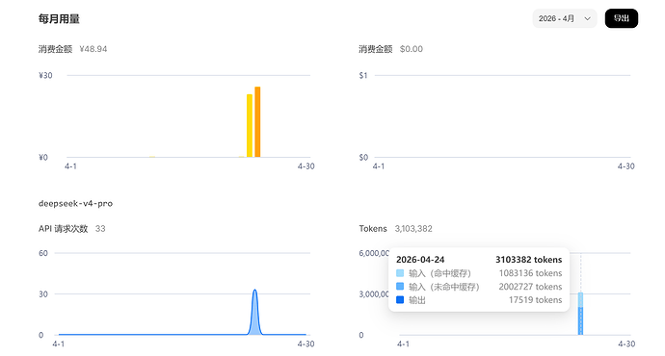Click the 60 axis label in the requests chart
This screenshot has width=665, height=356.
click(43, 253)
